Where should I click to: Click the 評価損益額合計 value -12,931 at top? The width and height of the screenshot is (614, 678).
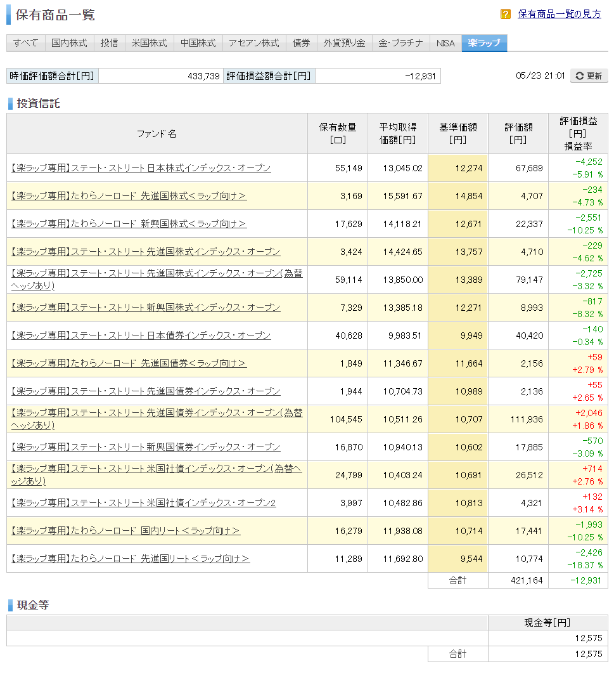click(x=421, y=76)
